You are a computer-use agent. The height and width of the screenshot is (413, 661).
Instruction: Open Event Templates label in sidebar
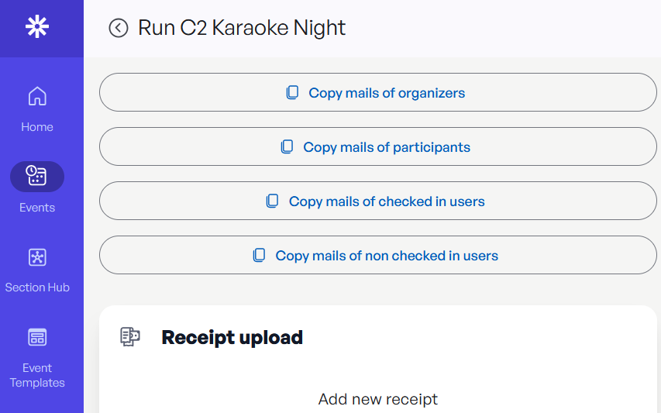click(x=37, y=375)
